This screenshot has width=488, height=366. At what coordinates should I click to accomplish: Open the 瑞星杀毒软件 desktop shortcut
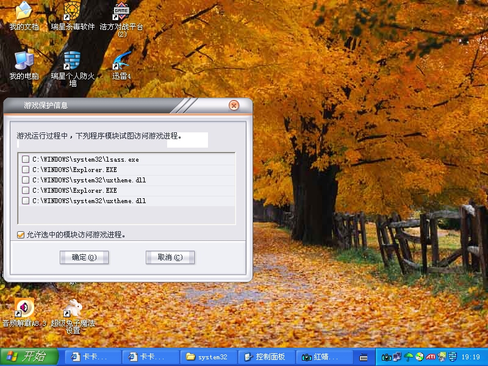point(73,16)
